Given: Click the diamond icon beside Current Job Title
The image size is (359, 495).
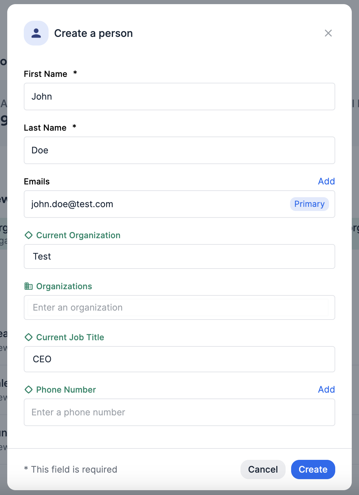Looking at the screenshot, I should (x=29, y=337).
